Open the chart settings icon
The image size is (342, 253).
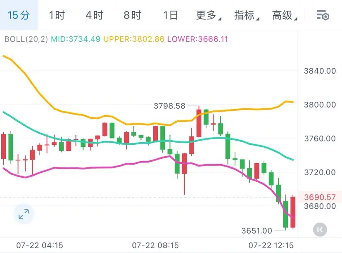tap(323, 15)
